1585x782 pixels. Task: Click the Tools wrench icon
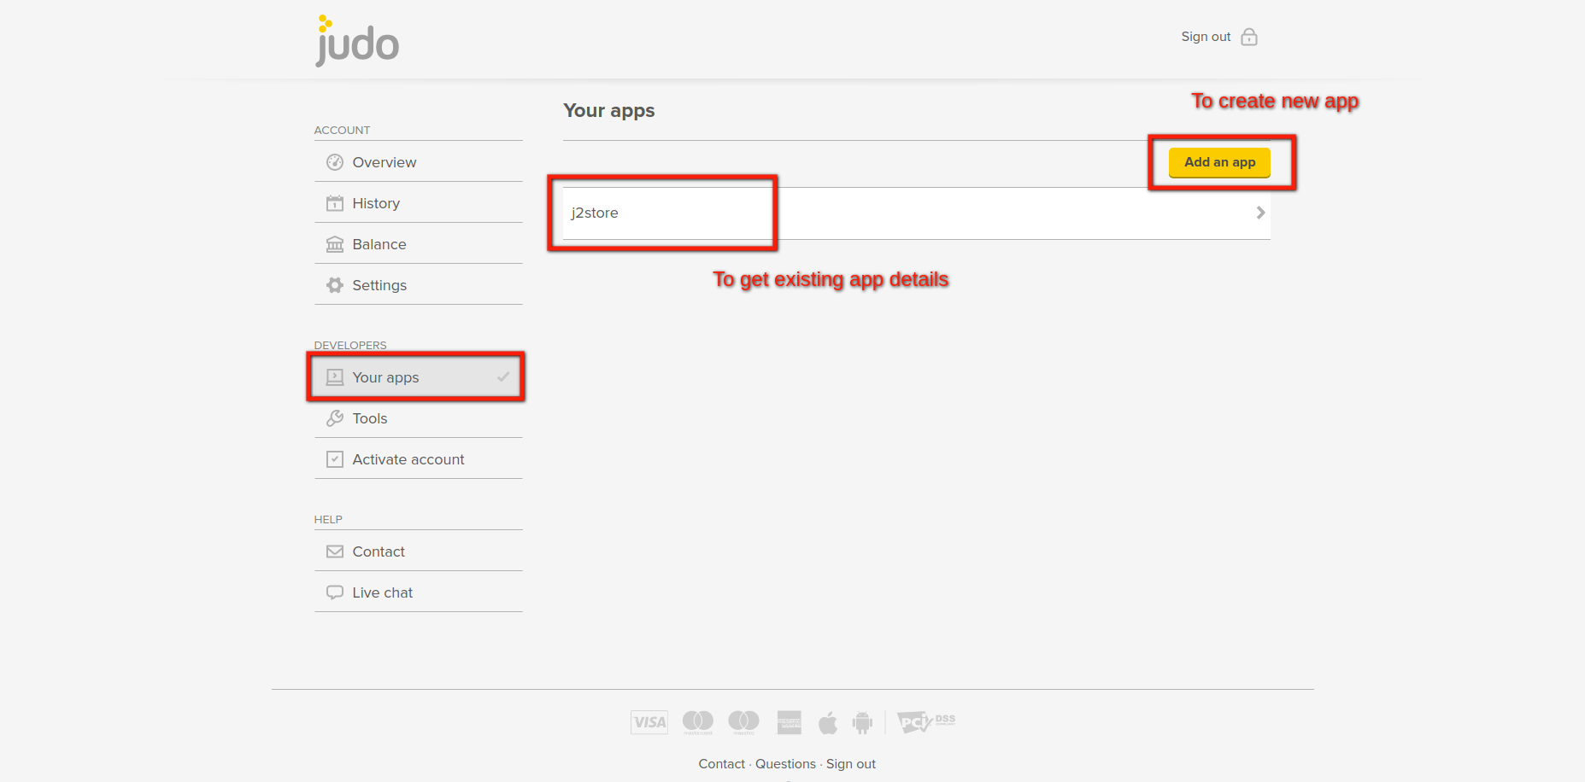(x=335, y=418)
